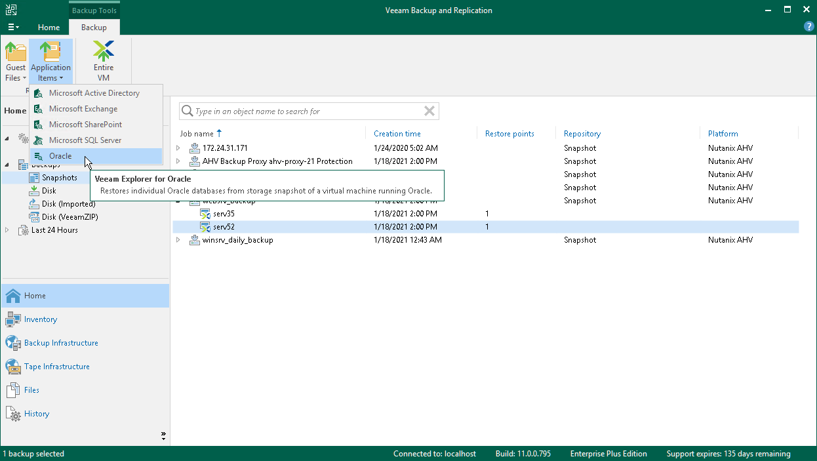Open the Application Items dropdown
This screenshot has width=817, height=461.
(50, 61)
